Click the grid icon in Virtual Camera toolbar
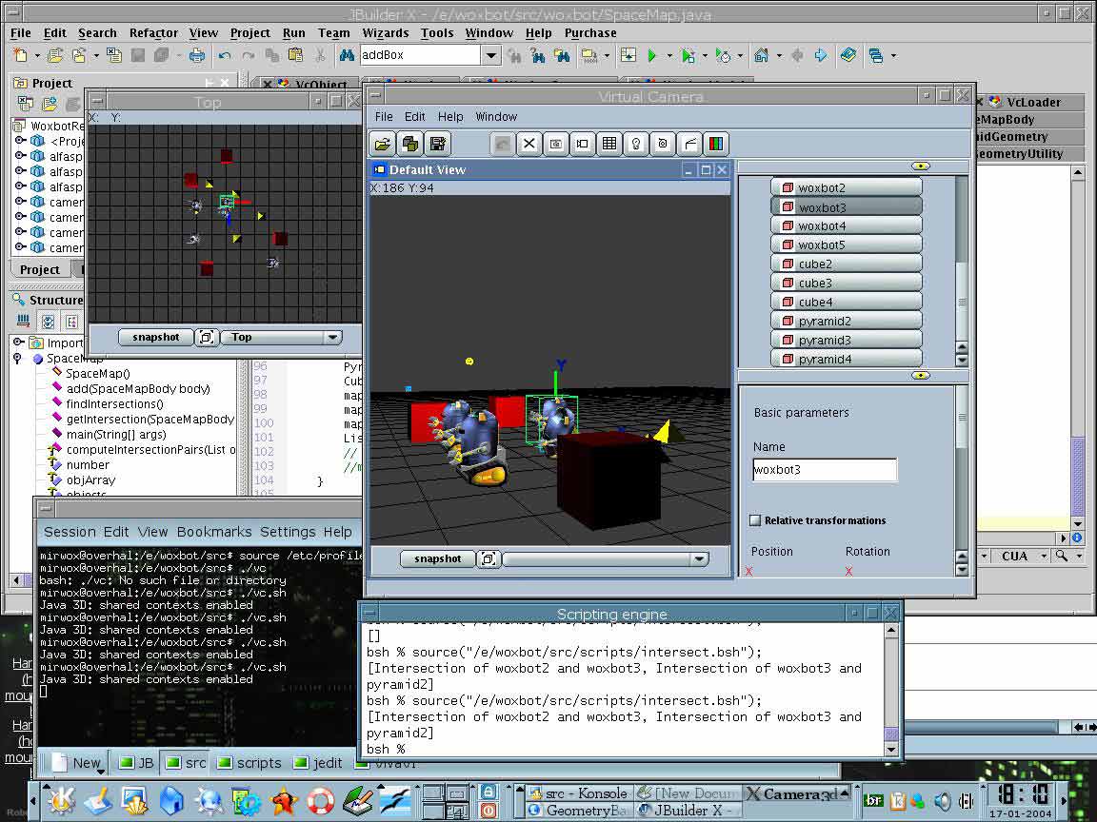 pyautogui.click(x=609, y=144)
